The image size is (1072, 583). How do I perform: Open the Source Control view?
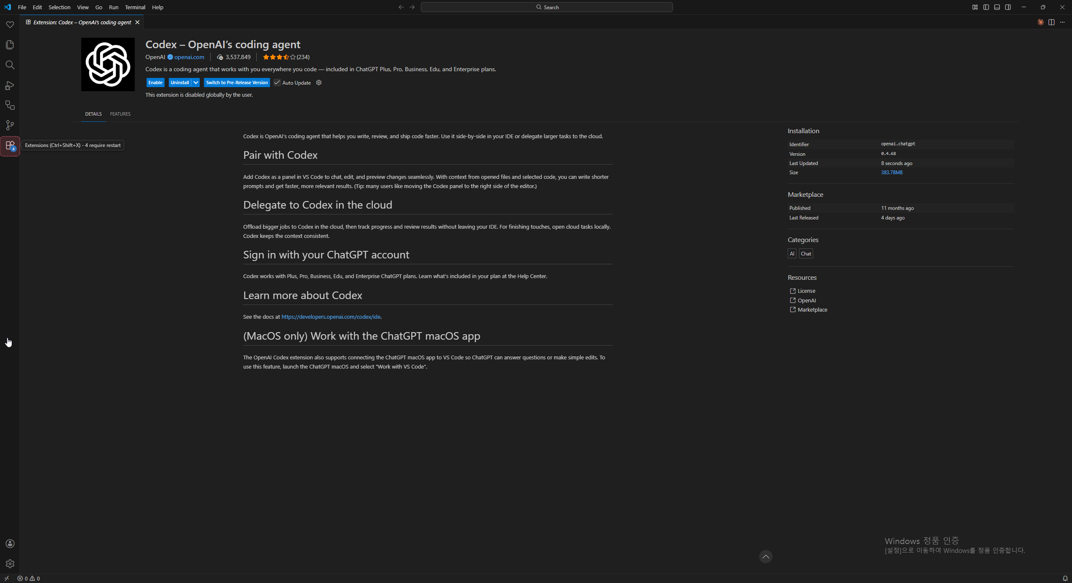coord(10,125)
